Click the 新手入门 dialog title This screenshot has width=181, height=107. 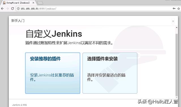point(18,21)
